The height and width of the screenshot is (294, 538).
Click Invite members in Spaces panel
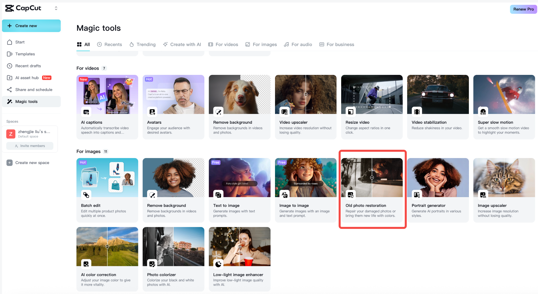click(30, 146)
